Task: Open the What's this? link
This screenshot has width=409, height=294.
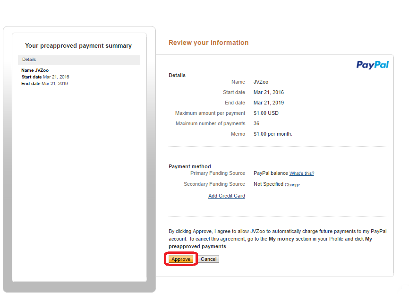Action: [302, 173]
